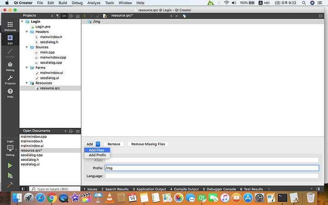The width and height of the screenshot is (328, 205).
Task: Switch to Edit mode
Action: [x=10, y=40]
